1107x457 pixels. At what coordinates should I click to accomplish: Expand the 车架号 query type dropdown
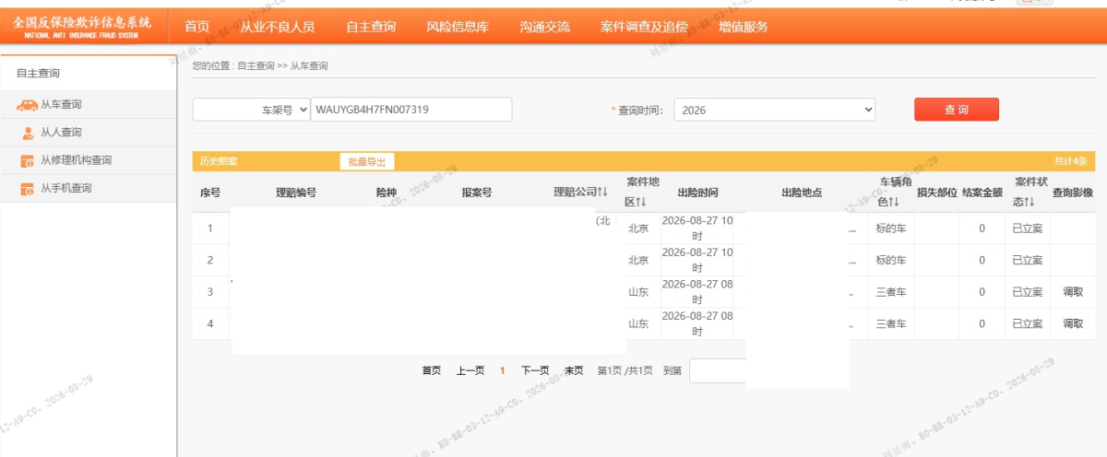pyautogui.click(x=251, y=110)
